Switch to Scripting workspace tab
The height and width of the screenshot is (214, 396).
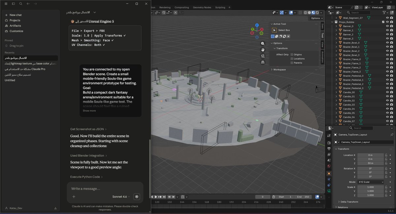(x=220, y=7)
